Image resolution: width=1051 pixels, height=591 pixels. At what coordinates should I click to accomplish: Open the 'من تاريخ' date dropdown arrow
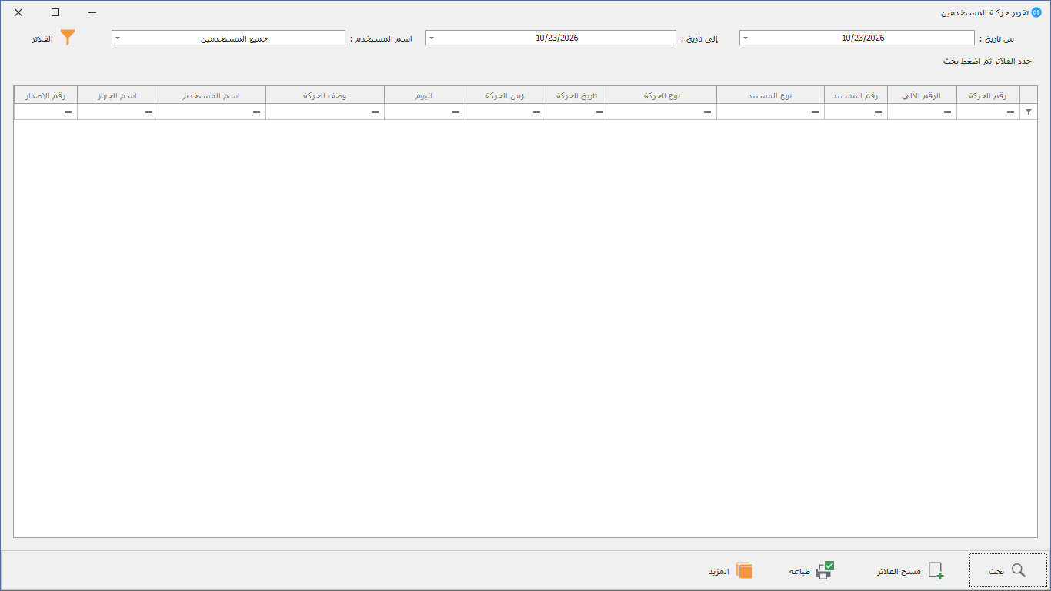745,38
